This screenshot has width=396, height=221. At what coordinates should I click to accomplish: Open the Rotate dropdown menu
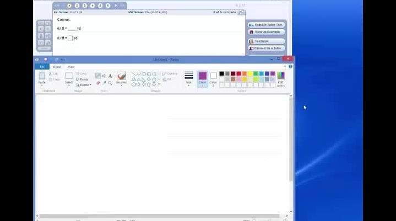[83, 85]
